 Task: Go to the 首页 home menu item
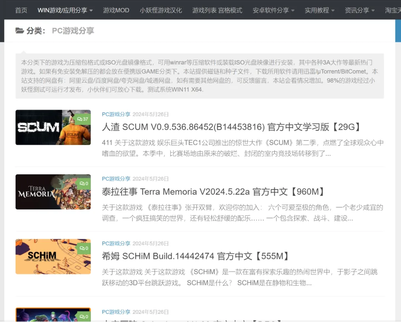pyautogui.click(x=21, y=10)
